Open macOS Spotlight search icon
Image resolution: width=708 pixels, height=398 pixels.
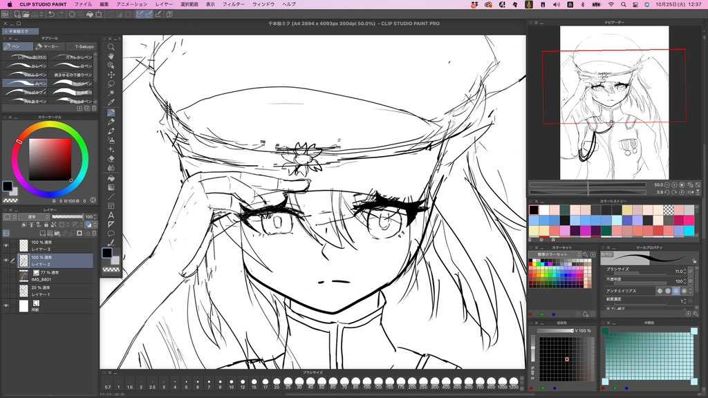[623, 4]
